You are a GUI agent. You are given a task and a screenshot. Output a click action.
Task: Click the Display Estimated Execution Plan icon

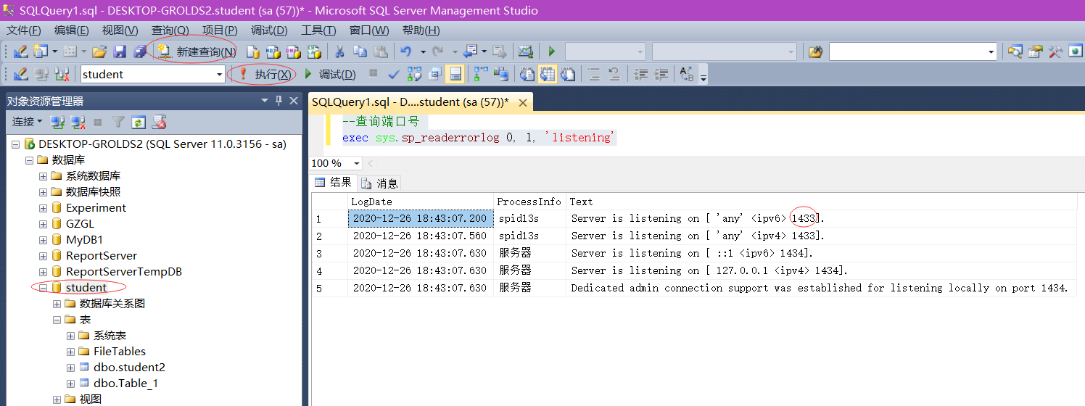[414, 74]
